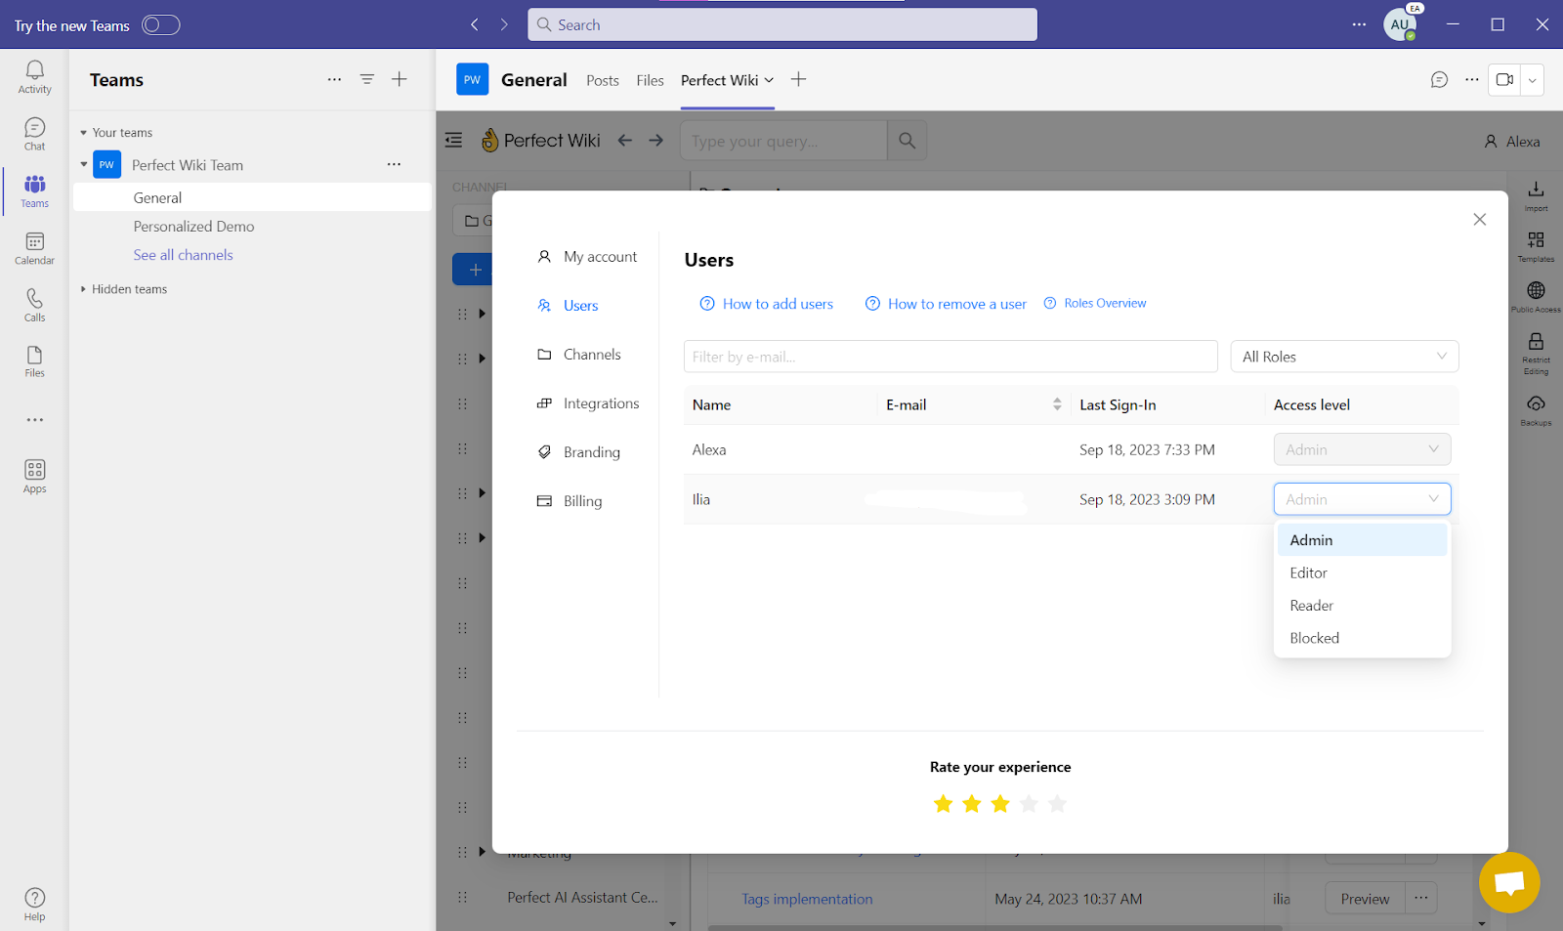Rate experience with first star

(943, 804)
